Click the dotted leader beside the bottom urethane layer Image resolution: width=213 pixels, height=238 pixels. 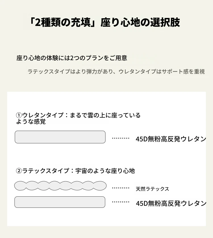tap(121, 202)
